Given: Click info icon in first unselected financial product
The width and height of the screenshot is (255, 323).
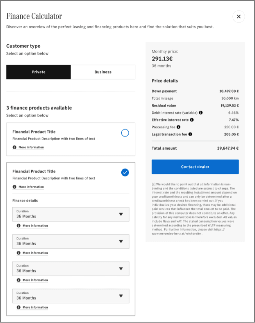Looking at the screenshot, I should 14,147.
